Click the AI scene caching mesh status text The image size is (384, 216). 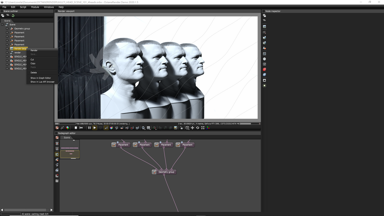click(35, 214)
